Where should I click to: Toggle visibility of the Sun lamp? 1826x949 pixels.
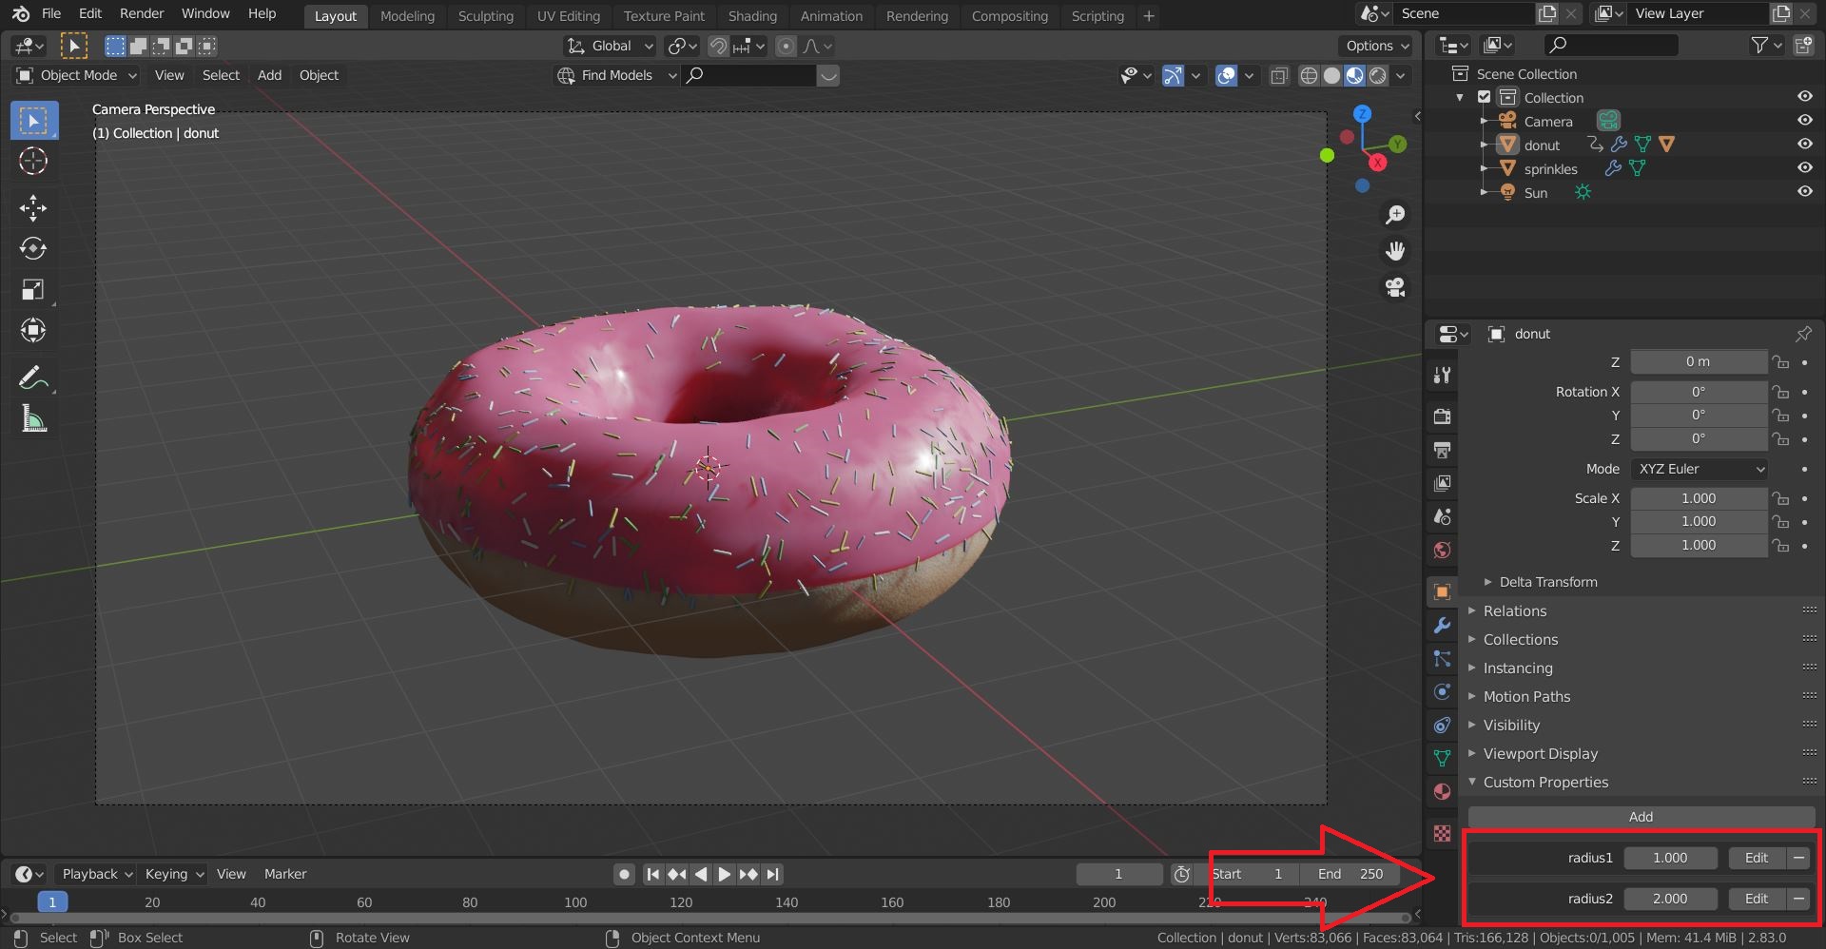click(x=1804, y=191)
